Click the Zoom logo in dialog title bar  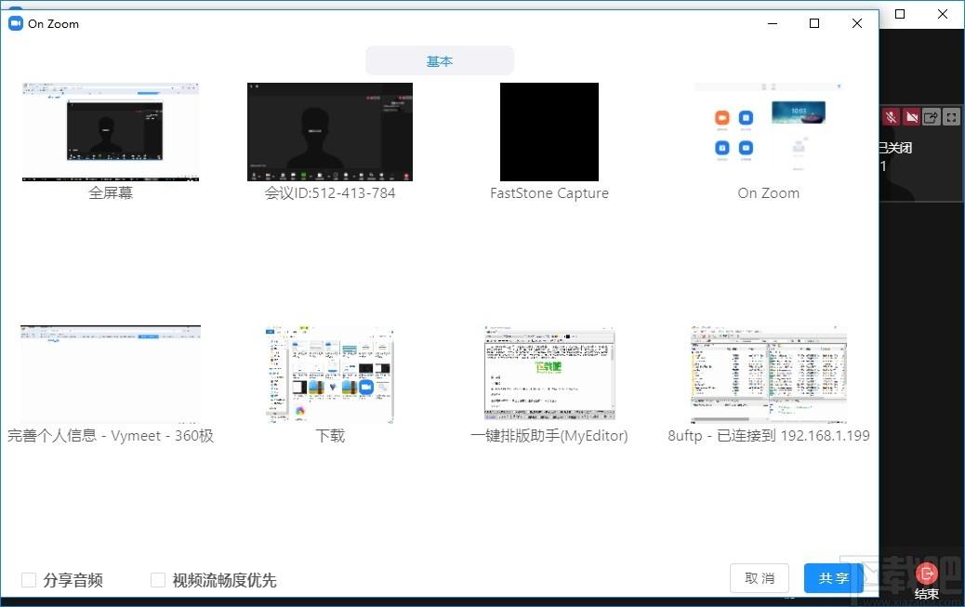tap(16, 23)
